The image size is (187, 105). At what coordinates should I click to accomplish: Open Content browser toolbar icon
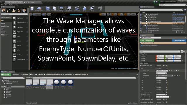[x=48, y=9]
